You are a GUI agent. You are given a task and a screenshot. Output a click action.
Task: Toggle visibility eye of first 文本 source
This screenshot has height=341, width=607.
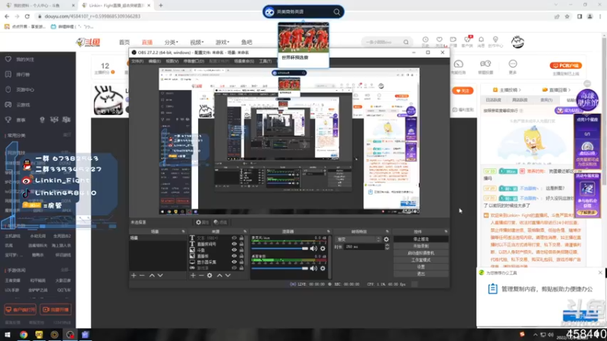pos(234,238)
